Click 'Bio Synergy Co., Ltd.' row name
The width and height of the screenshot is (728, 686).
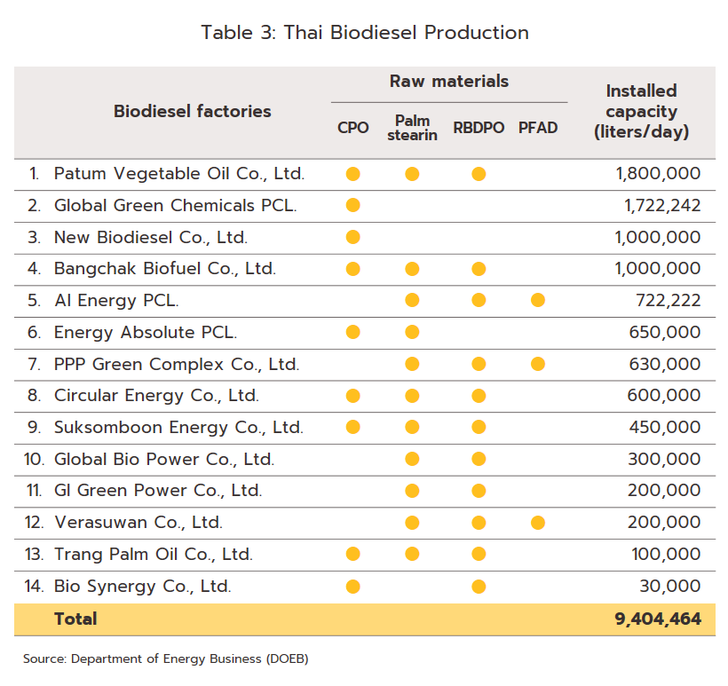(143, 587)
